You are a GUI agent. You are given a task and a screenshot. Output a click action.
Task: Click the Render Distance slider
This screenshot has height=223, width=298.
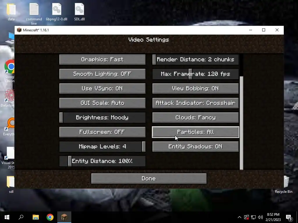[195, 60]
